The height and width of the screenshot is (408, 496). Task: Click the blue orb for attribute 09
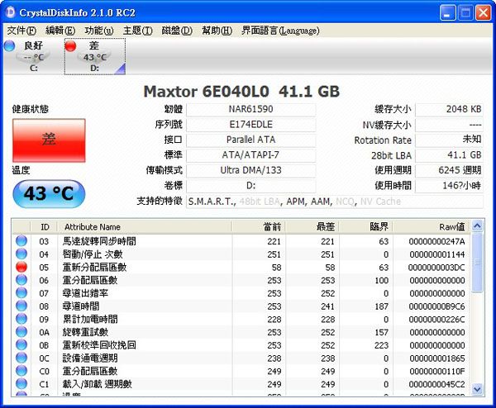tap(21, 320)
